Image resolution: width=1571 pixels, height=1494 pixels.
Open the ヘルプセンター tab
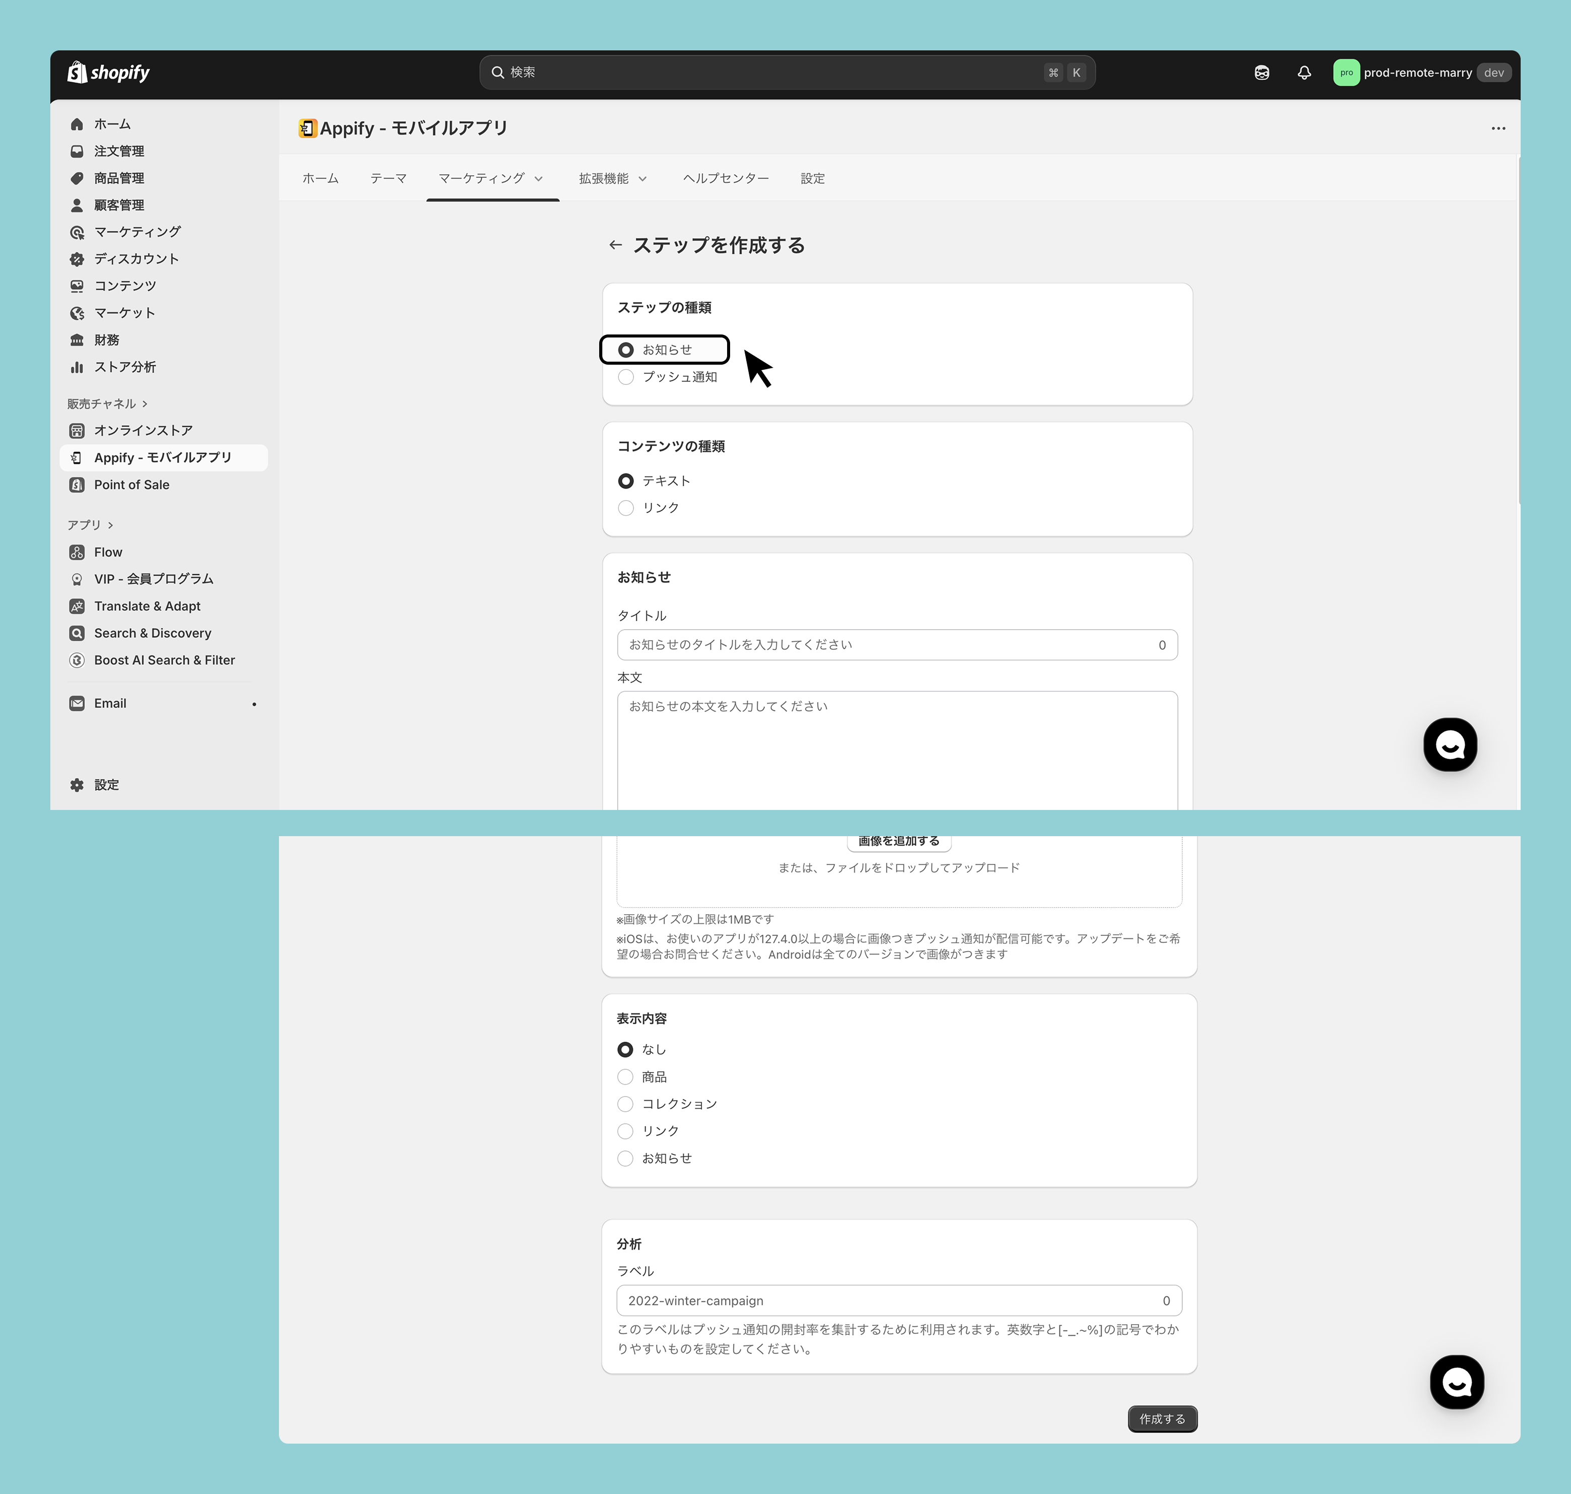click(x=726, y=178)
